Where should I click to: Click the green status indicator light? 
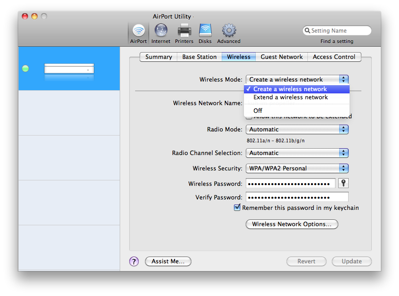tap(25, 68)
